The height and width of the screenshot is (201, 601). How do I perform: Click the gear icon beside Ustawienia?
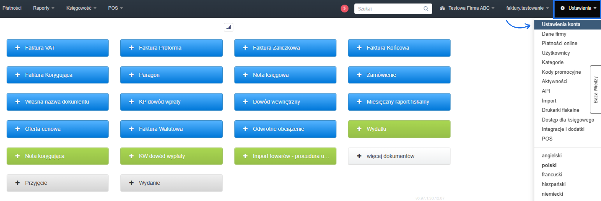563,8
